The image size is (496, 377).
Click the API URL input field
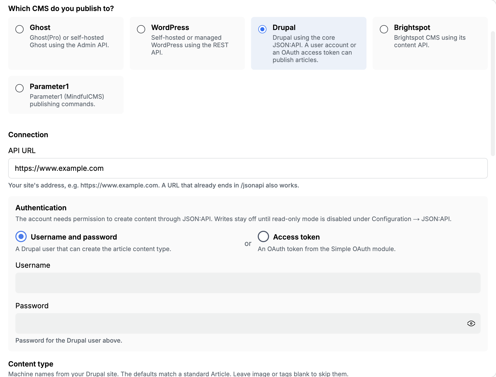point(248,168)
